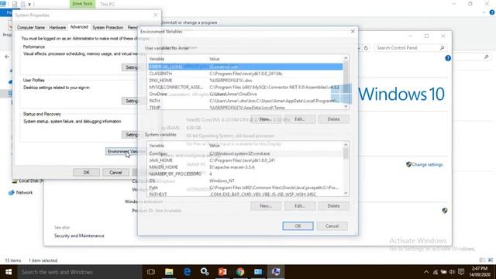
Task: Select the JAVA_HOME system variable row
Action: coord(246,160)
